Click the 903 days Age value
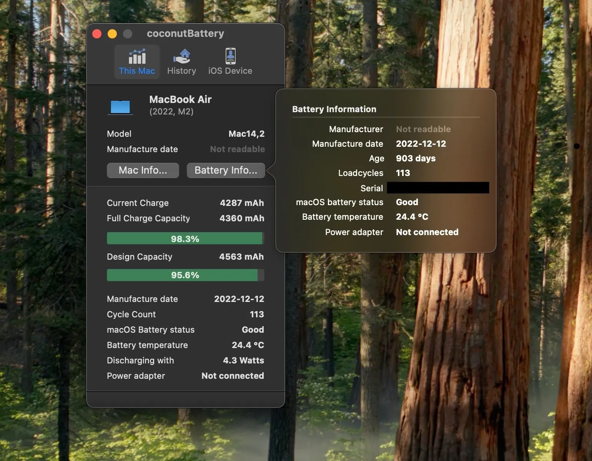 (x=416, y=158)
